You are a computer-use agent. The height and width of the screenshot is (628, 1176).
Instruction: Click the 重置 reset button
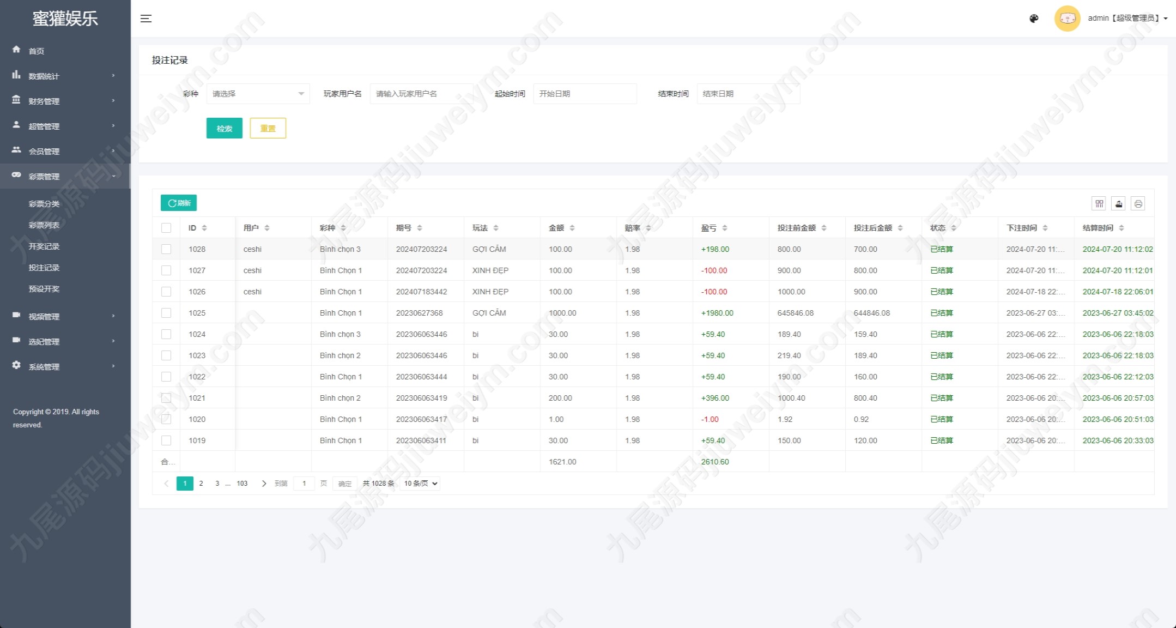(x=268, y=128)
